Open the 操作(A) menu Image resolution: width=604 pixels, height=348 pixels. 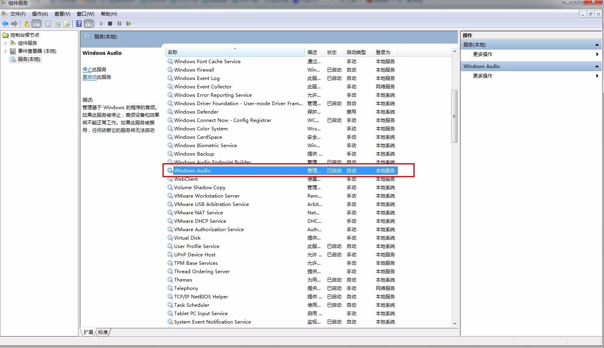point(40,14)
